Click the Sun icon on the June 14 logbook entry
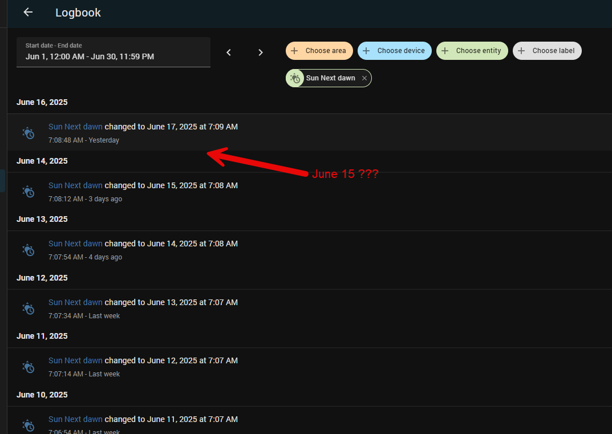This screenshot has width=612, height=434. 28,191
